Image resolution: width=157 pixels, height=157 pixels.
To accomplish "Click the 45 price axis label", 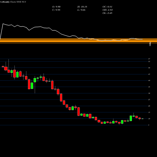I will [x=149, y=74].
